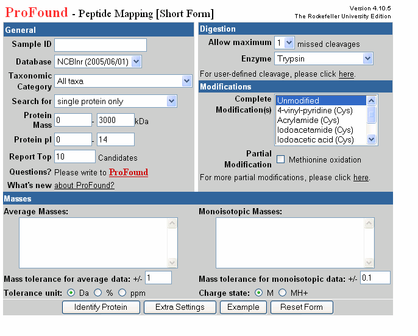Open the about ProFound link
Viewport: 418px width, 336px height.
coord(84,185)
